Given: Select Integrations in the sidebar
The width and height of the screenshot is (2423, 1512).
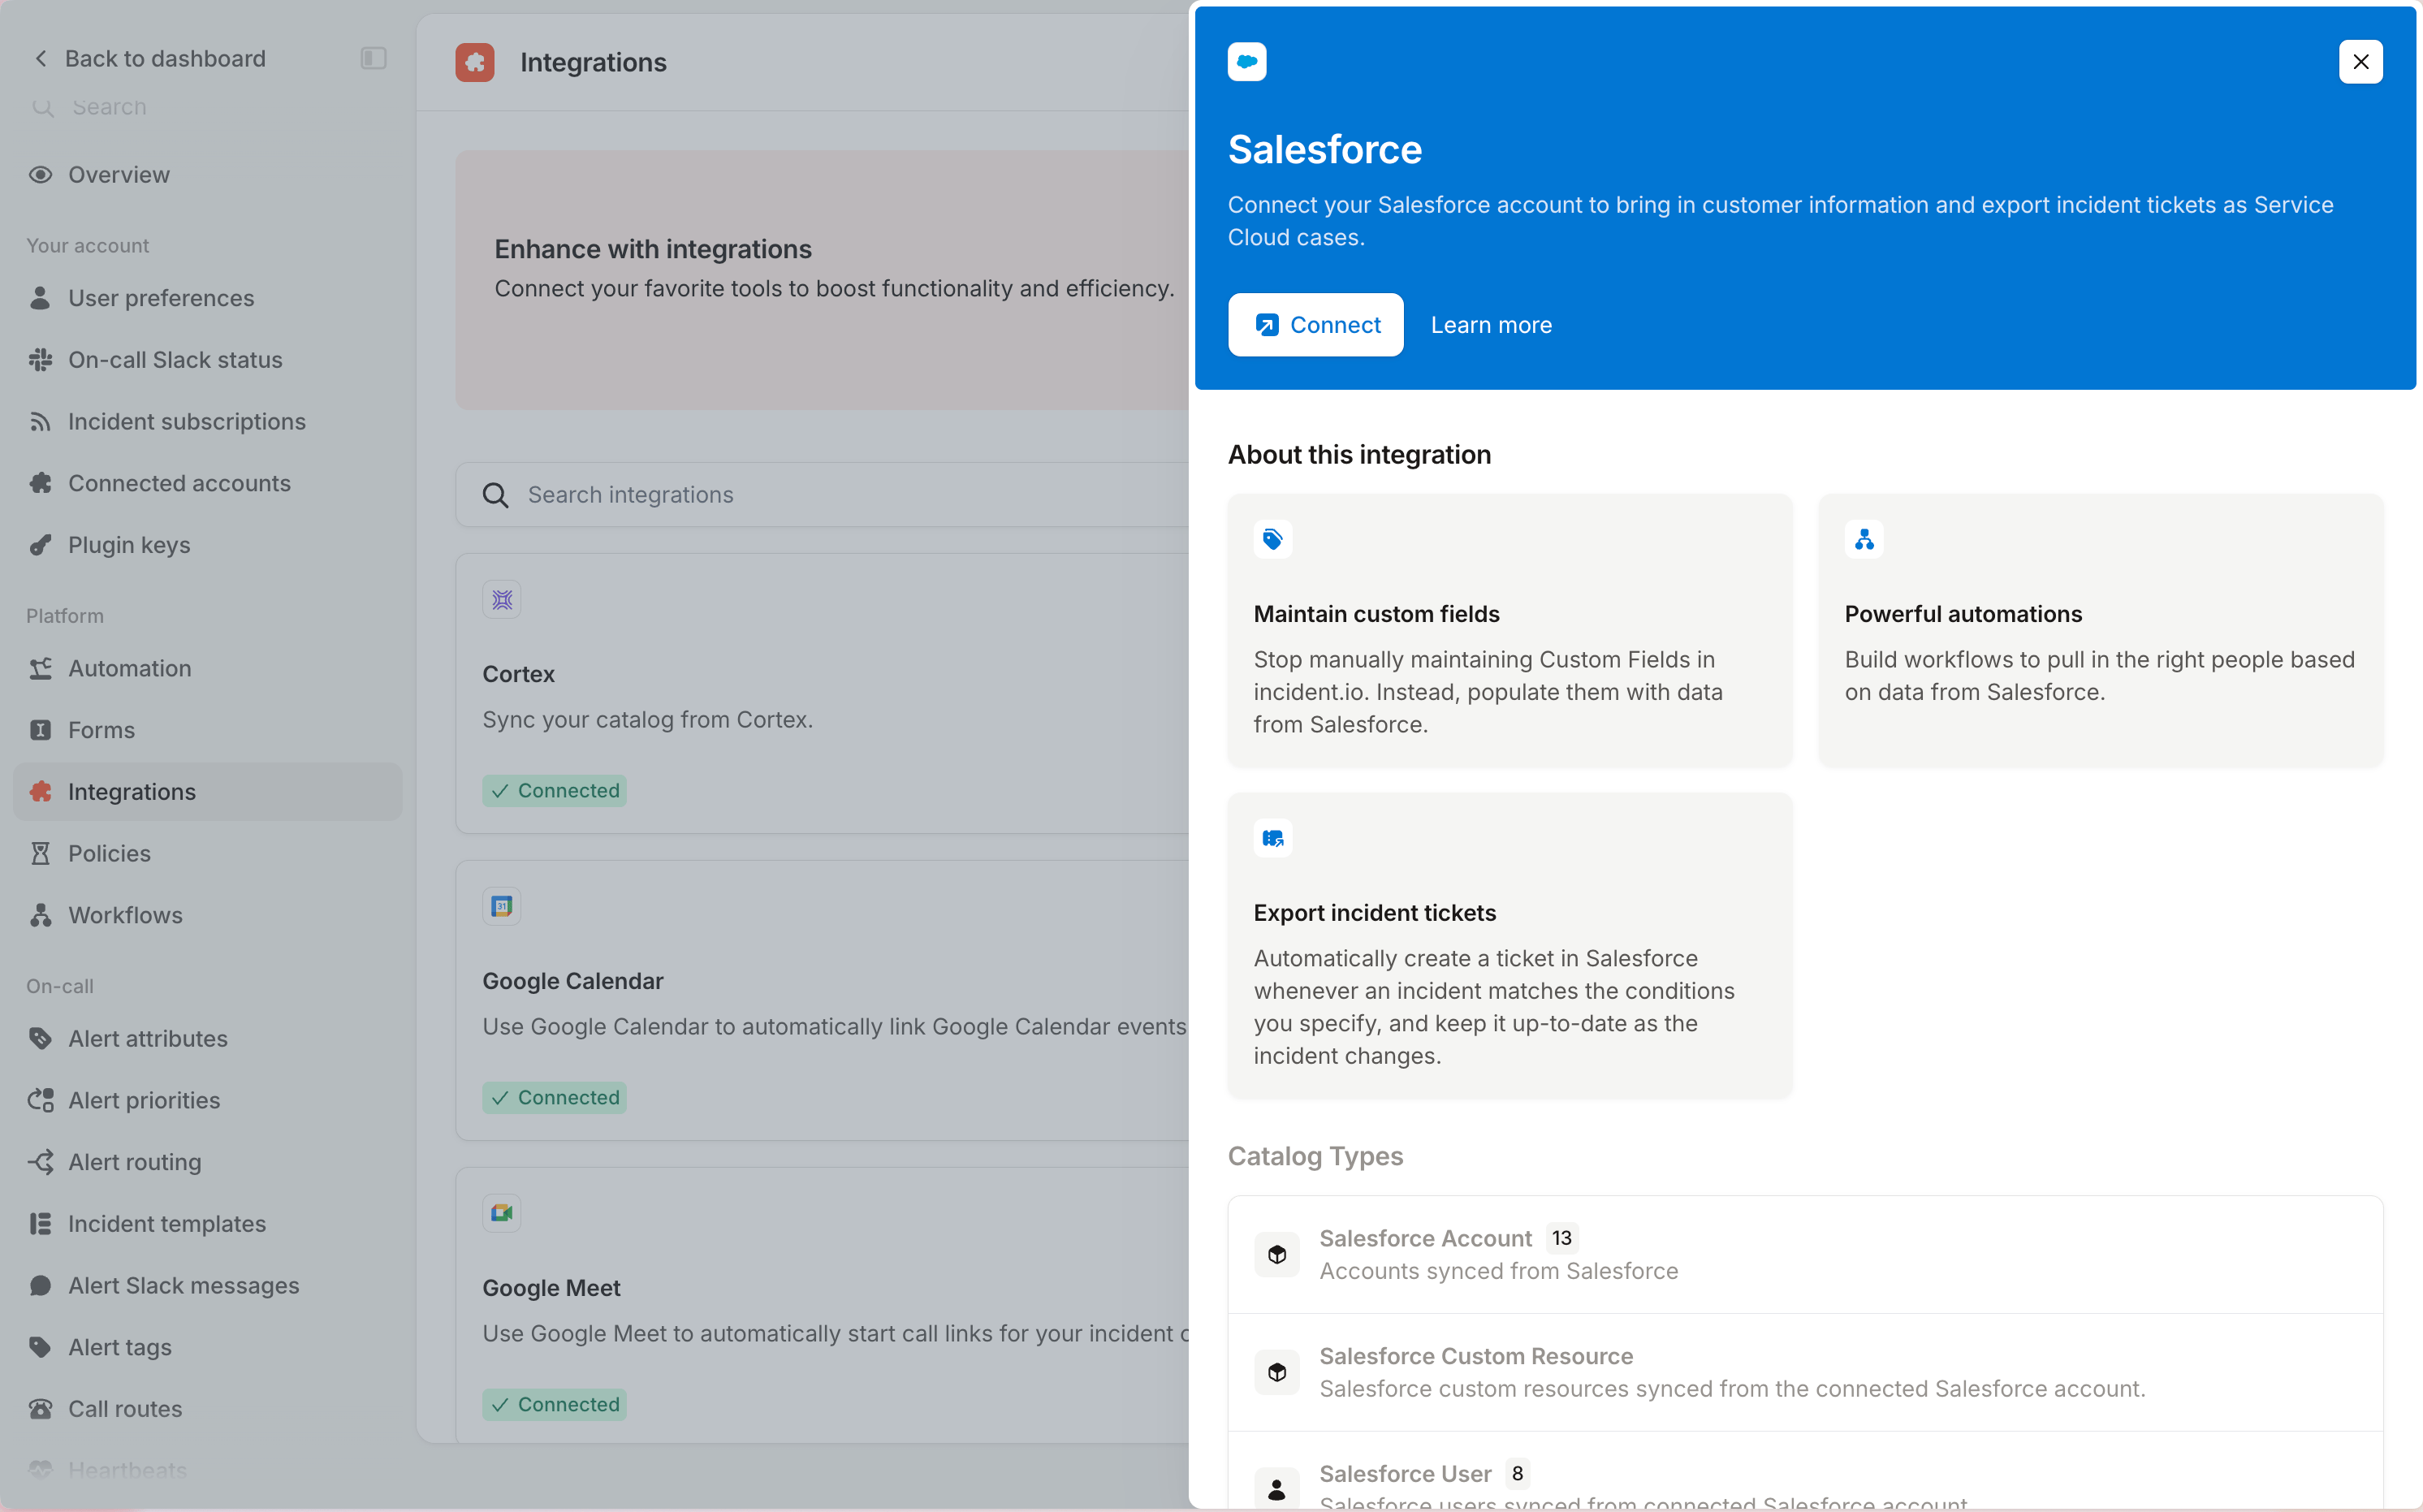Looking at the screenshot, I should 207,792.
